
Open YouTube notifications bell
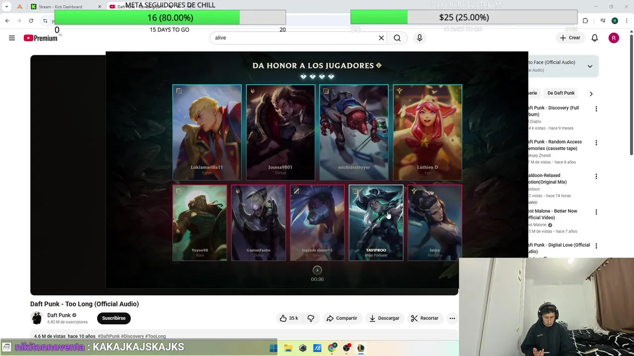[x=595, y=38]
